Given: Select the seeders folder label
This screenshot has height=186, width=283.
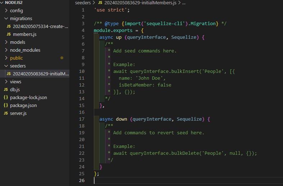Looking at the screenshot, I should pyautogui.click(x=18, y=66).
